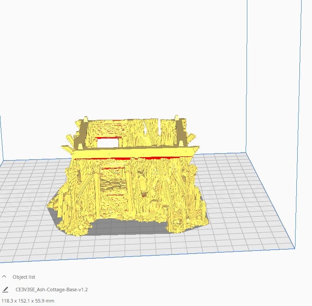Click the front-right corner of the build plate
This screenshot has height=306, width=312.
click(296, 249)
